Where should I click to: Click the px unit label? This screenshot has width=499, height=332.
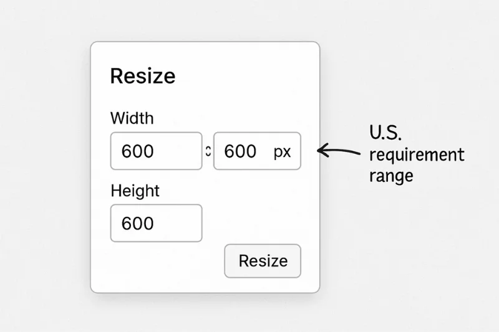pos(282,151)
